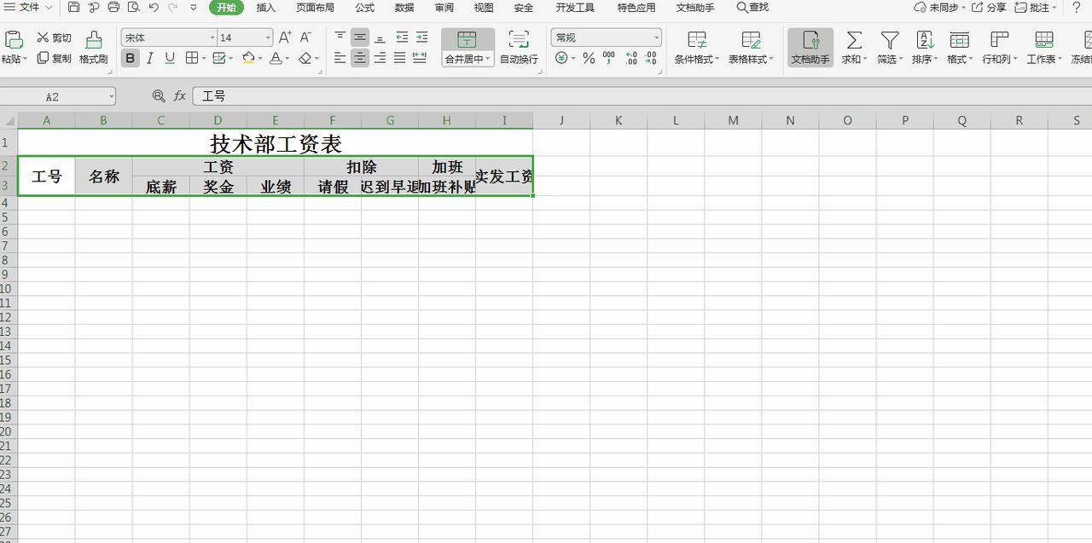The image size is (1092, 543).
Task: Switch to the Page Layout (页面布局) tab
Action: point(315,8)
